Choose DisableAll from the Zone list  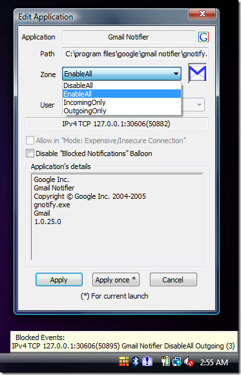coord(121,85)
